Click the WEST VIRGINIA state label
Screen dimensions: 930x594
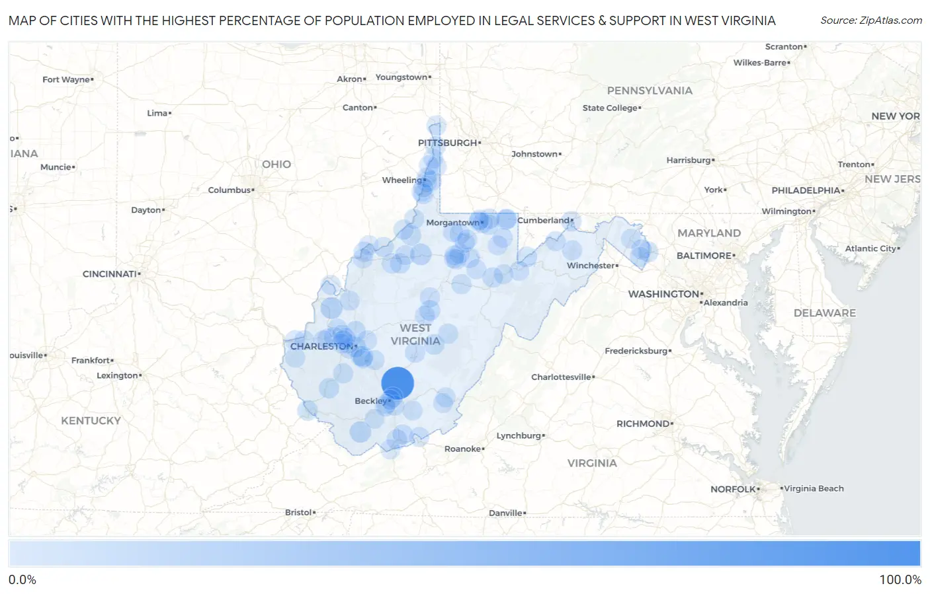pos(415,334)
